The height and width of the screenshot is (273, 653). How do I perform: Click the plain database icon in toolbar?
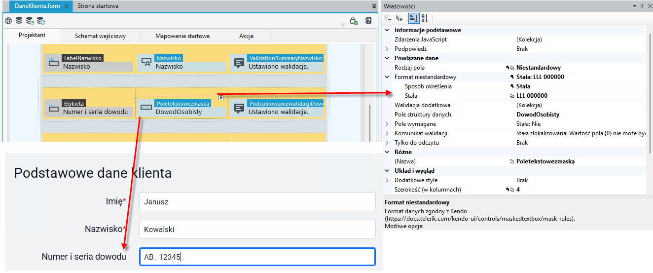19,21
